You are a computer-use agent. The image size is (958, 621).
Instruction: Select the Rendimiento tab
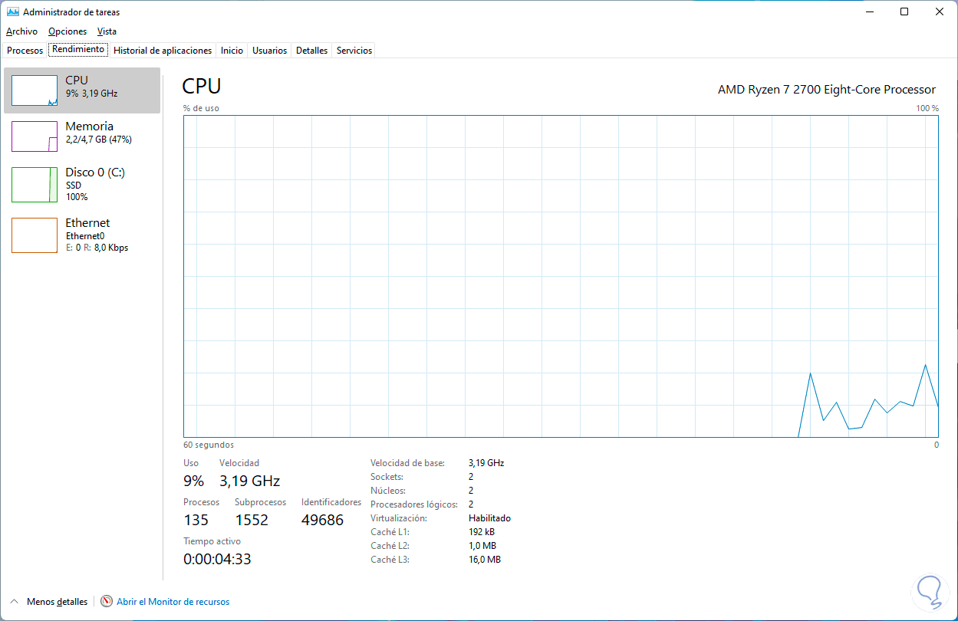click(78, 49)
